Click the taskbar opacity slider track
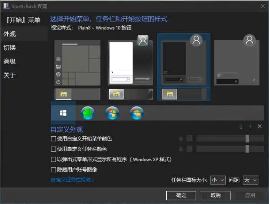 [230, 149]
